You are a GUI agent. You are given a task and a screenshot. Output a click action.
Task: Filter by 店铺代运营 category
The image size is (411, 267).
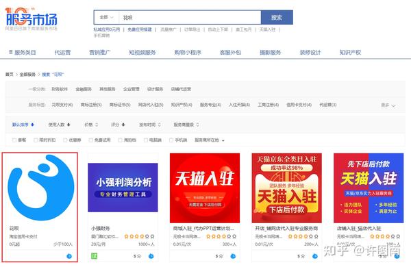181,89
